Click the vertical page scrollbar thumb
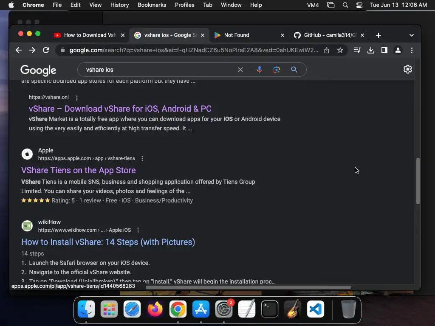The height and width of the screenshot is (326, 435). [418, 181]
